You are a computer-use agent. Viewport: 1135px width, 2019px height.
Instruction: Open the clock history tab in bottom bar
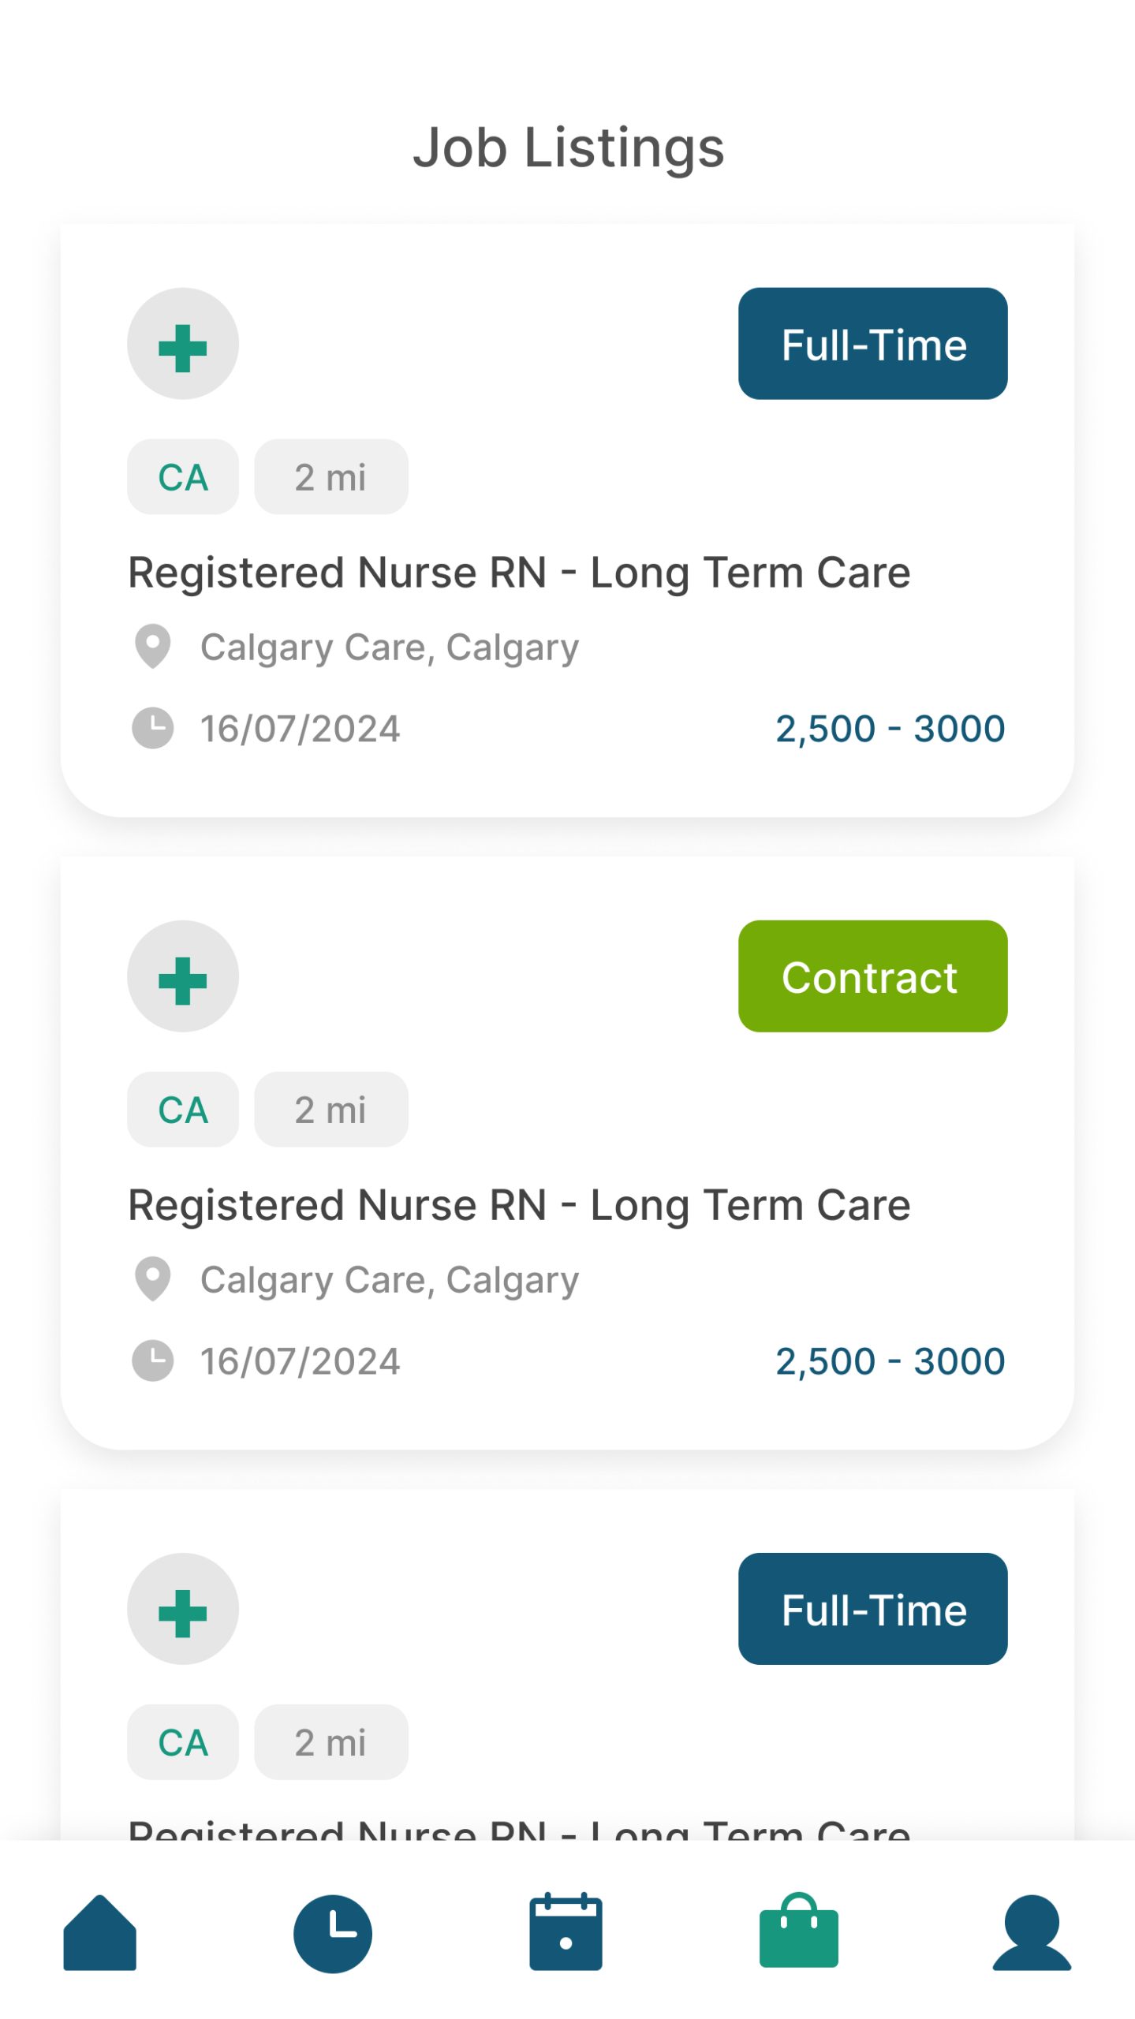pos(332,1933)
